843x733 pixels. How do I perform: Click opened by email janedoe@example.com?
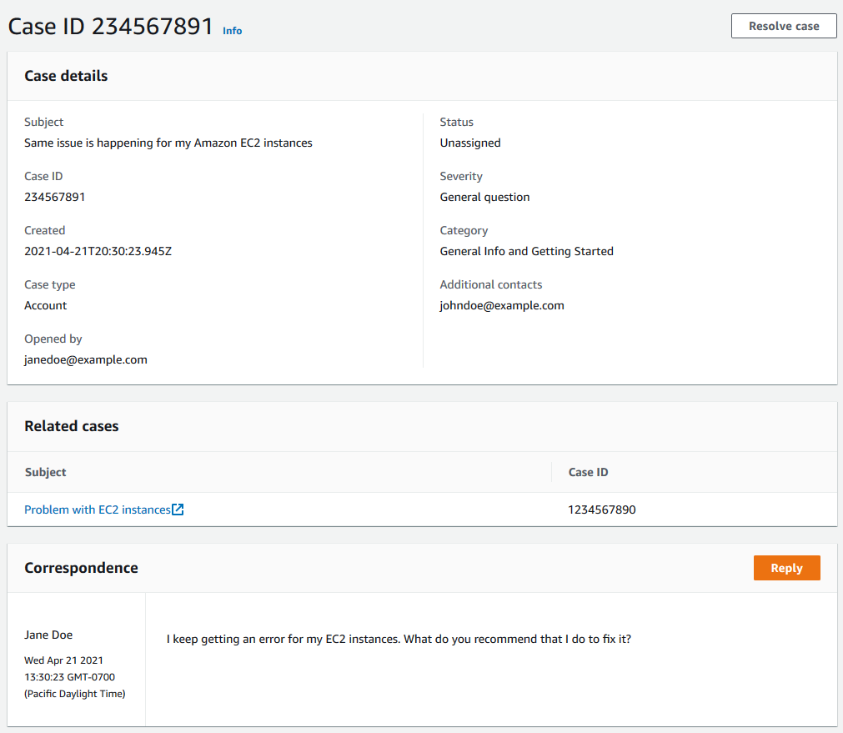coord(85,359)
